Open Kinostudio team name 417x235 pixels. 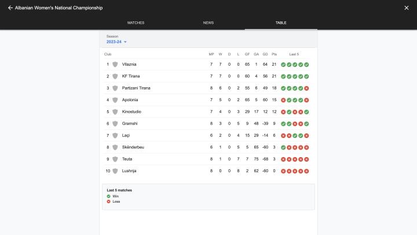point(131,111)
